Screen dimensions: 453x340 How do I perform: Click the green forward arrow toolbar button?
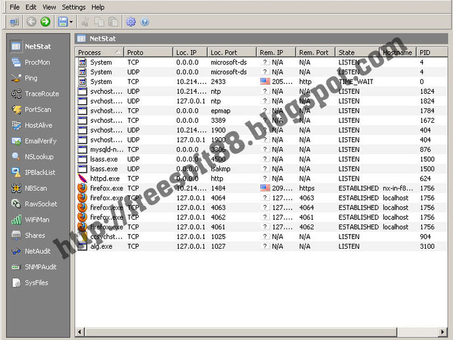[45, 22]
